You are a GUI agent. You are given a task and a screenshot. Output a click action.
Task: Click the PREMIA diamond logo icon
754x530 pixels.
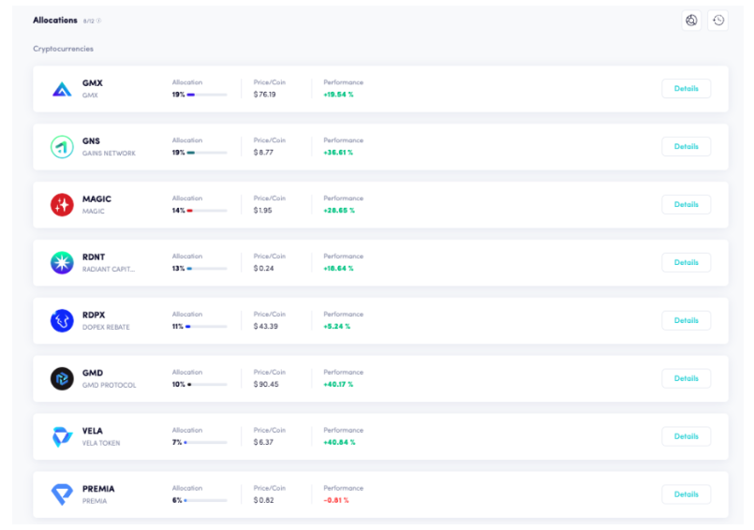[62, 494]
